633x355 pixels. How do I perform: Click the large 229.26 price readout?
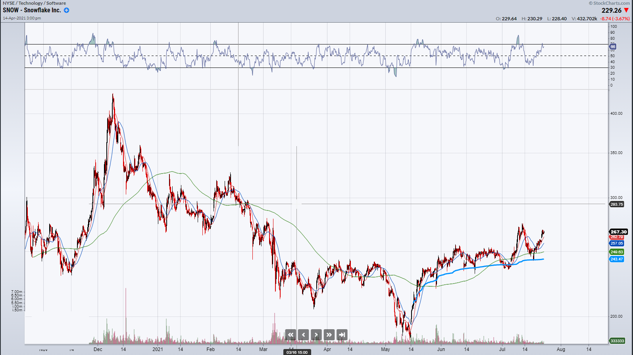click(x=612, y=11)
